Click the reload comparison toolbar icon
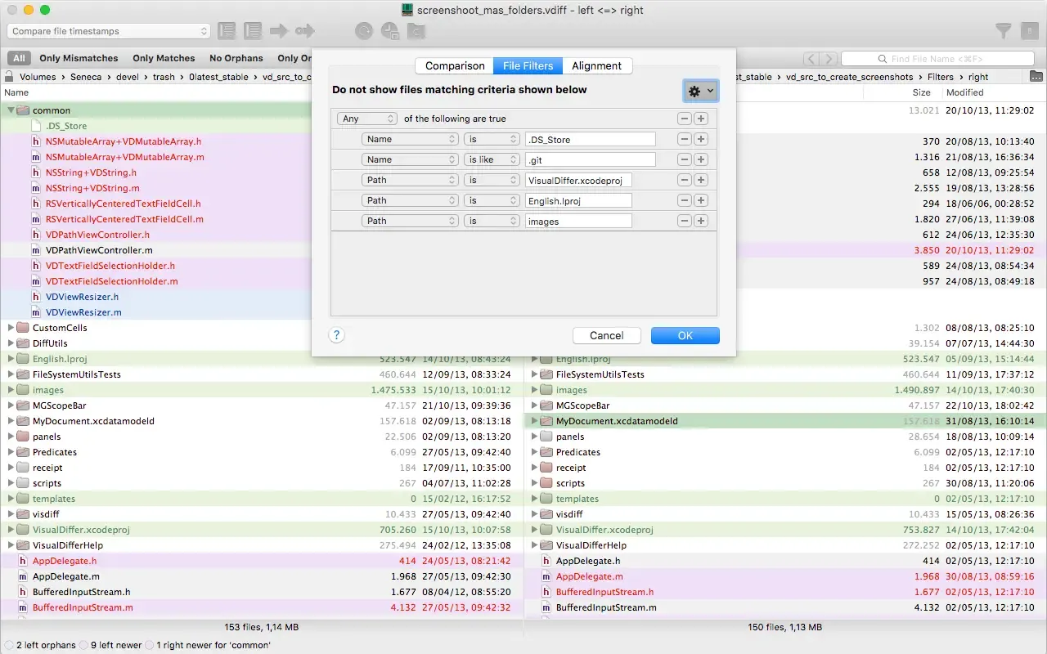 pyautogui.click(x=363, y=30)
